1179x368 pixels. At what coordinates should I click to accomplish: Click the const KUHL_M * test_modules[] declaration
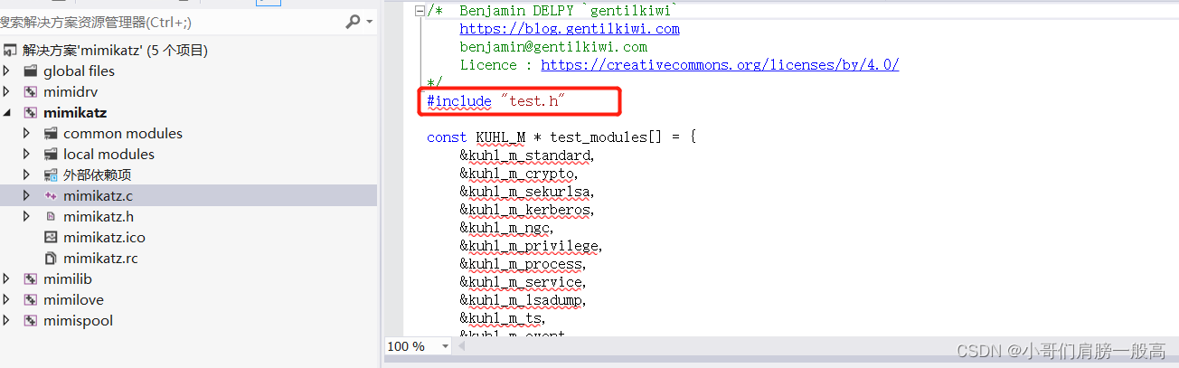coord(562,137)
